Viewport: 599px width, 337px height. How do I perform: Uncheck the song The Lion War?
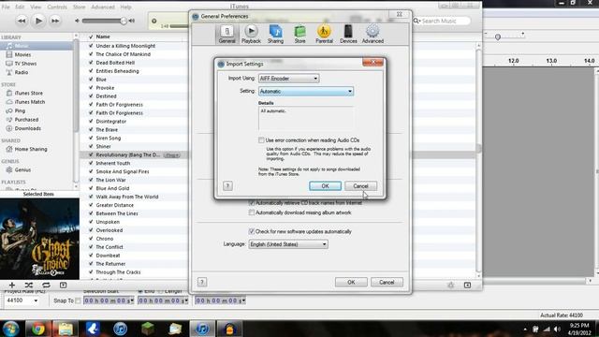coord(91,180)
